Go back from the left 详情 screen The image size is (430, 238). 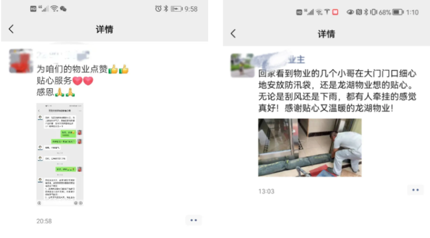[x=11, y=29]
